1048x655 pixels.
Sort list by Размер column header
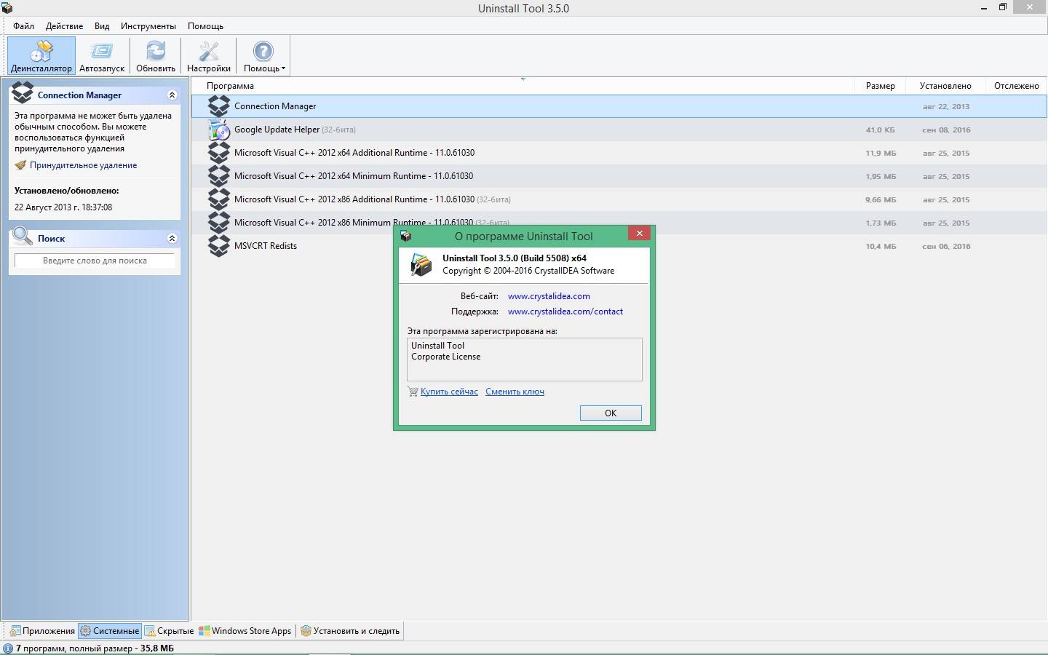point(880,86)
